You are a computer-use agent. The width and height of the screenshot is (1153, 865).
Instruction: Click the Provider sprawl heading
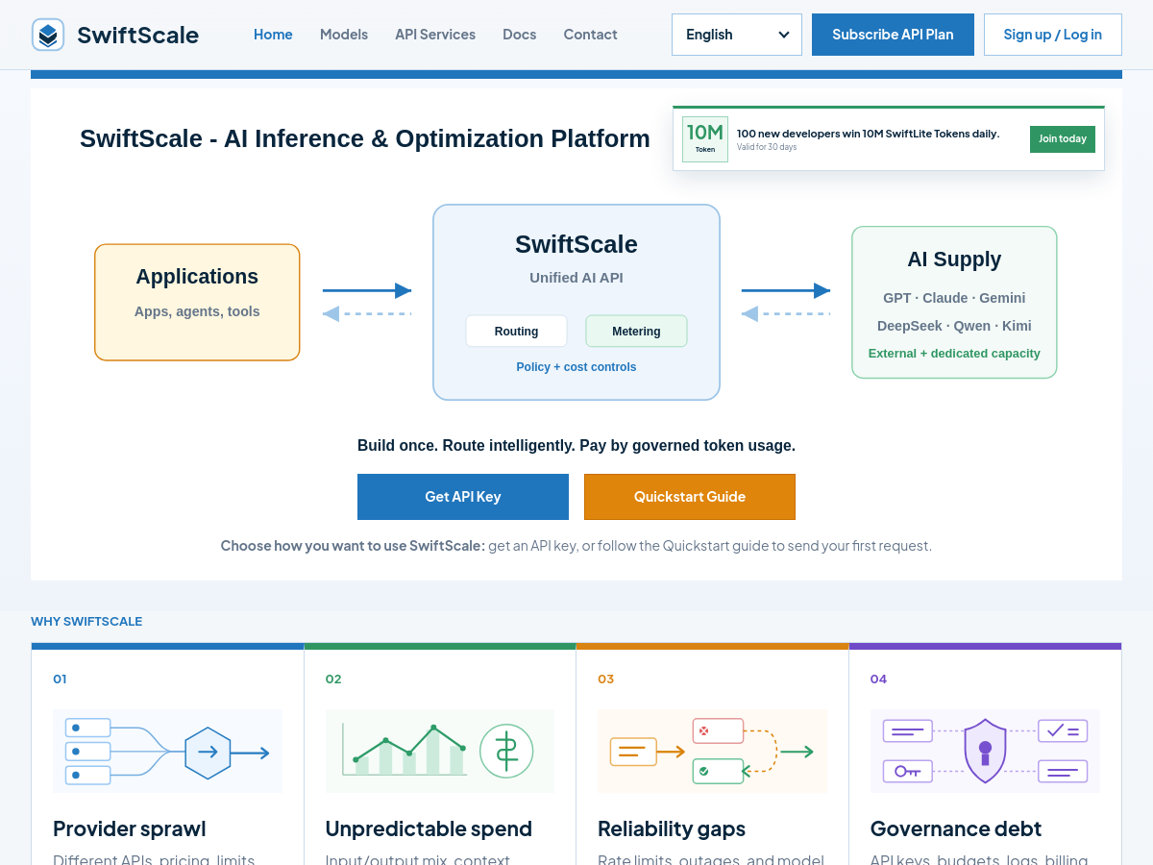click(130, 828)
